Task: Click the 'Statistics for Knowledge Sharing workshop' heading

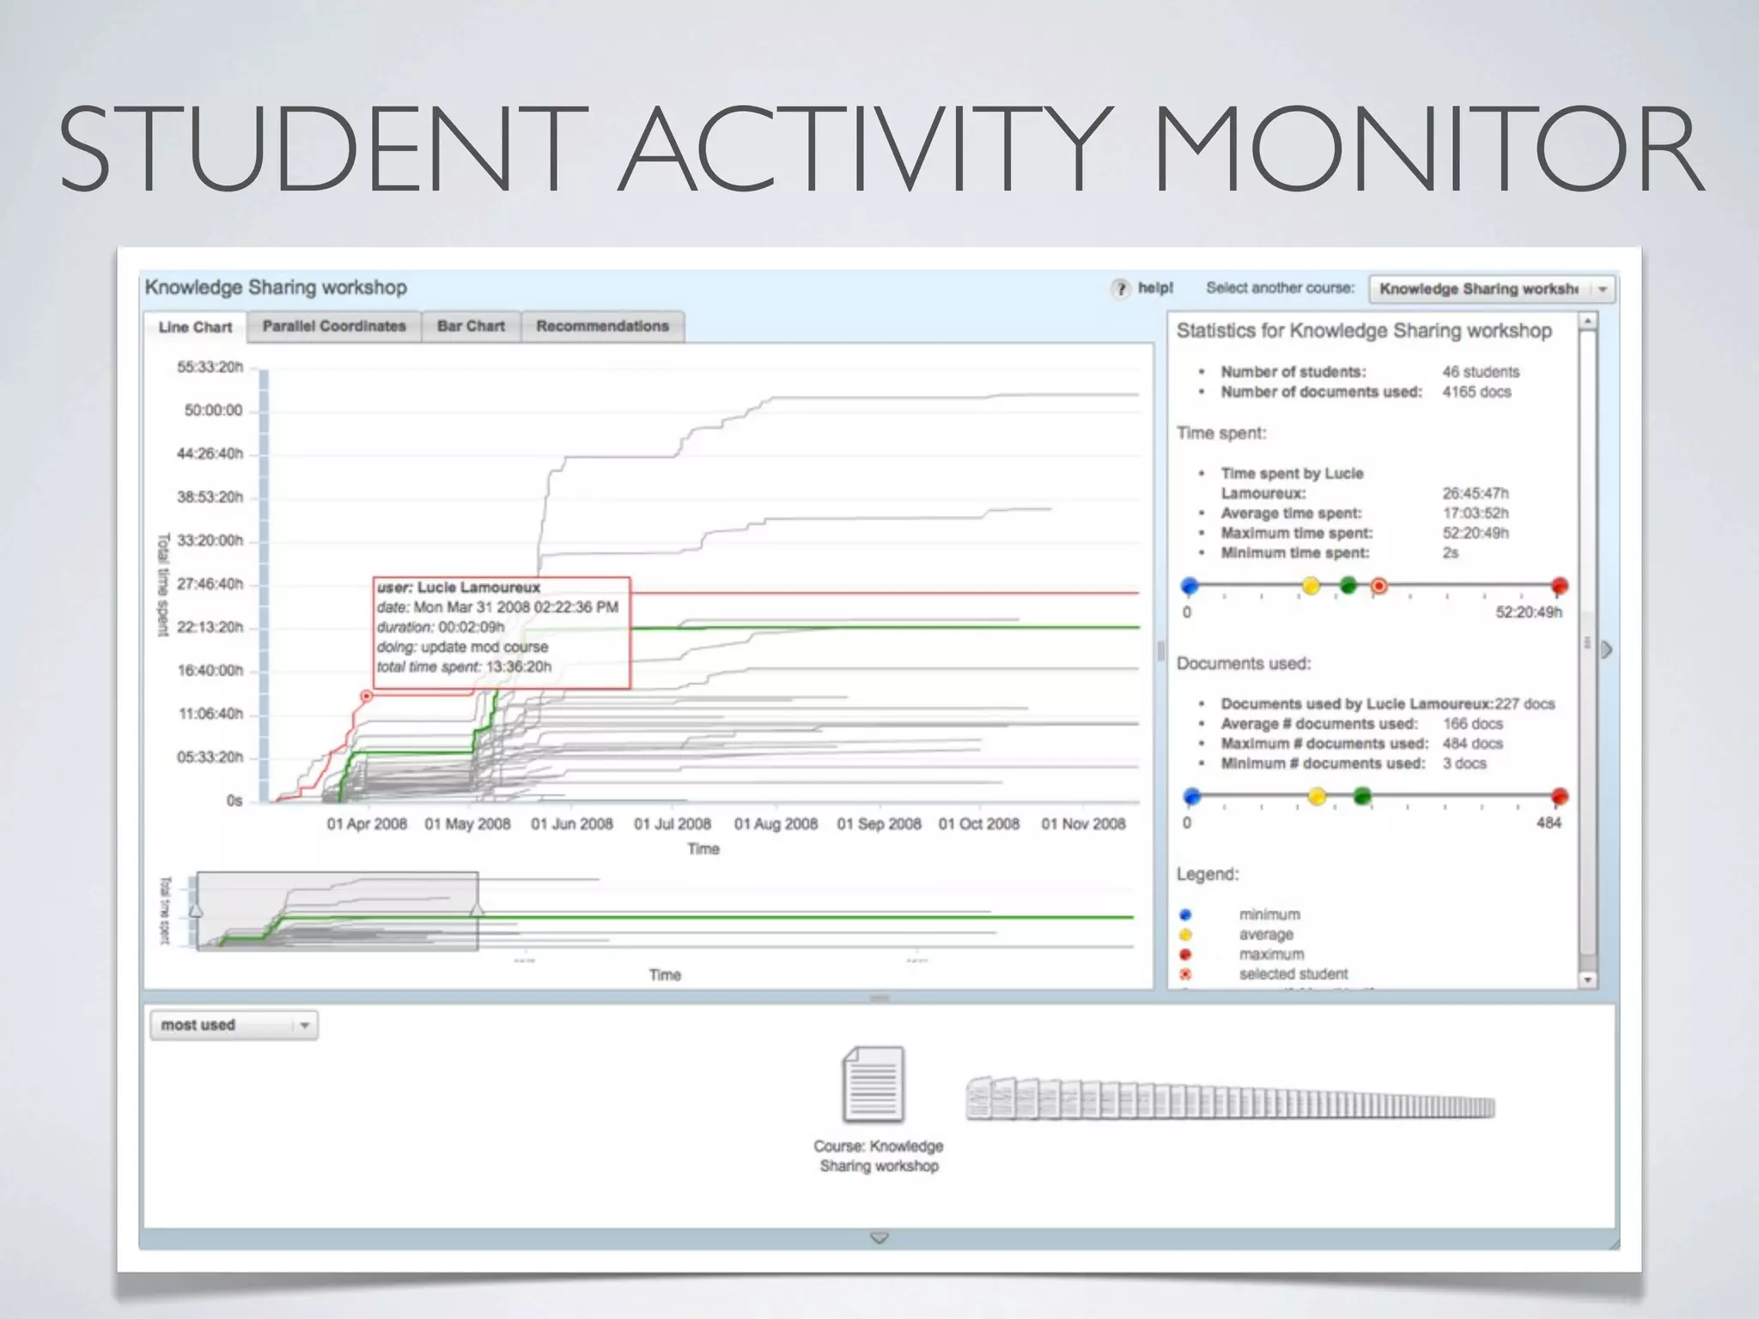Action: tap(1364, 331)
